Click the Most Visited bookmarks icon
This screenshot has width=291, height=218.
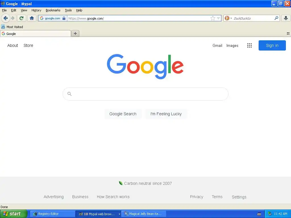click(3, 27)
